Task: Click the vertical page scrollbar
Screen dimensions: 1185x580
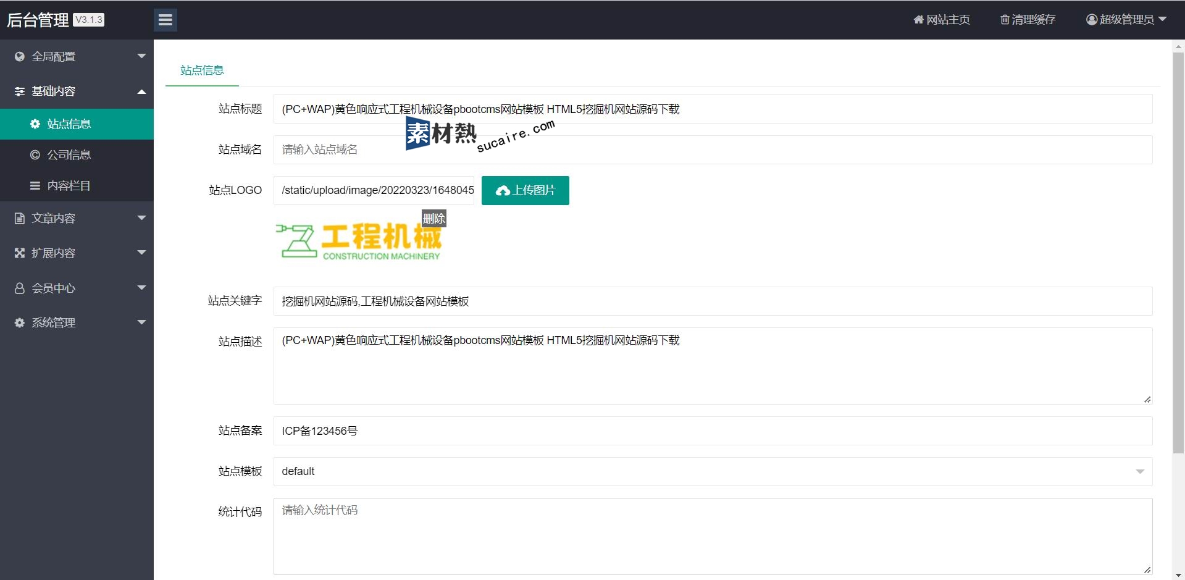Action: coord(1178,253)
